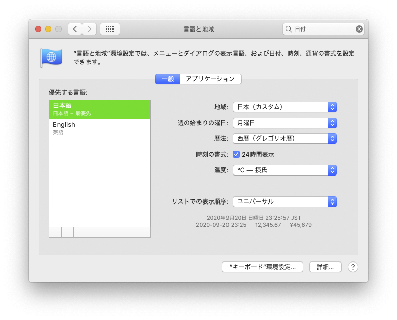Open the リストでの表示順序 dropdown showing ユニバーサル
Image resolution: width=397 pixels, height=320 pixels.
(x=285, y=202)
